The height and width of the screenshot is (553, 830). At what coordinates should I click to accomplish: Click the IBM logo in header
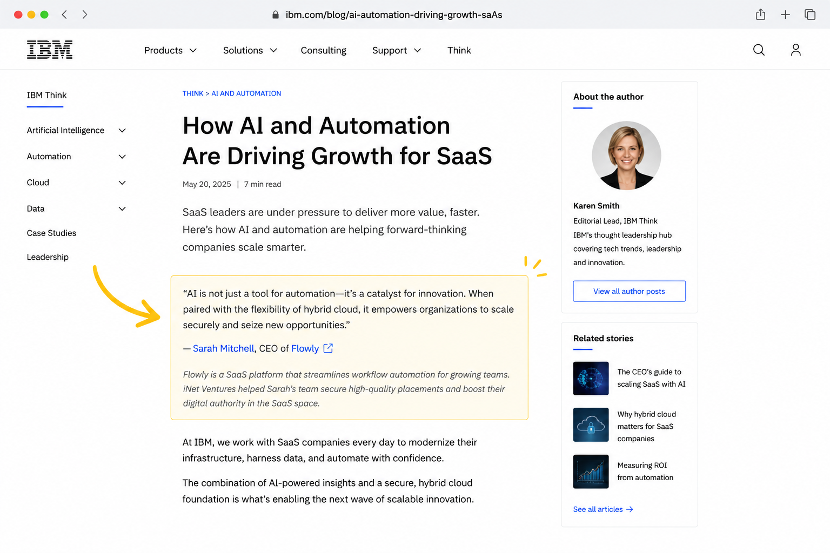(50, 50)
